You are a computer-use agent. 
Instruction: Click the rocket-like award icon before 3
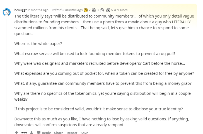point(94,10)
